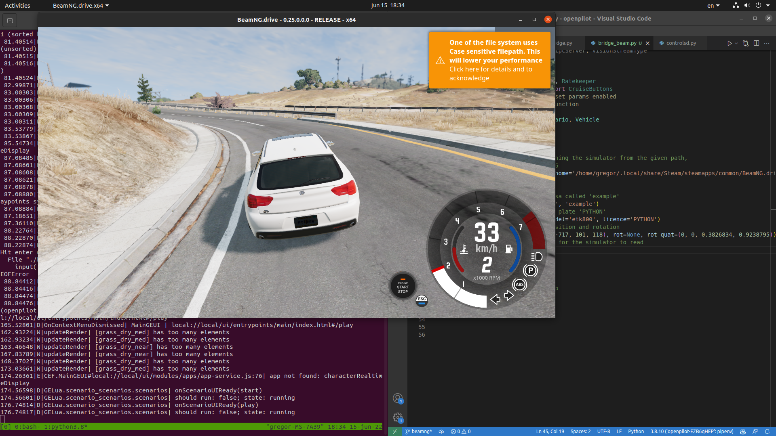
Task: Click 'CruiseButtons' import in VS Code editor
Action: click(x=590, y=89)
